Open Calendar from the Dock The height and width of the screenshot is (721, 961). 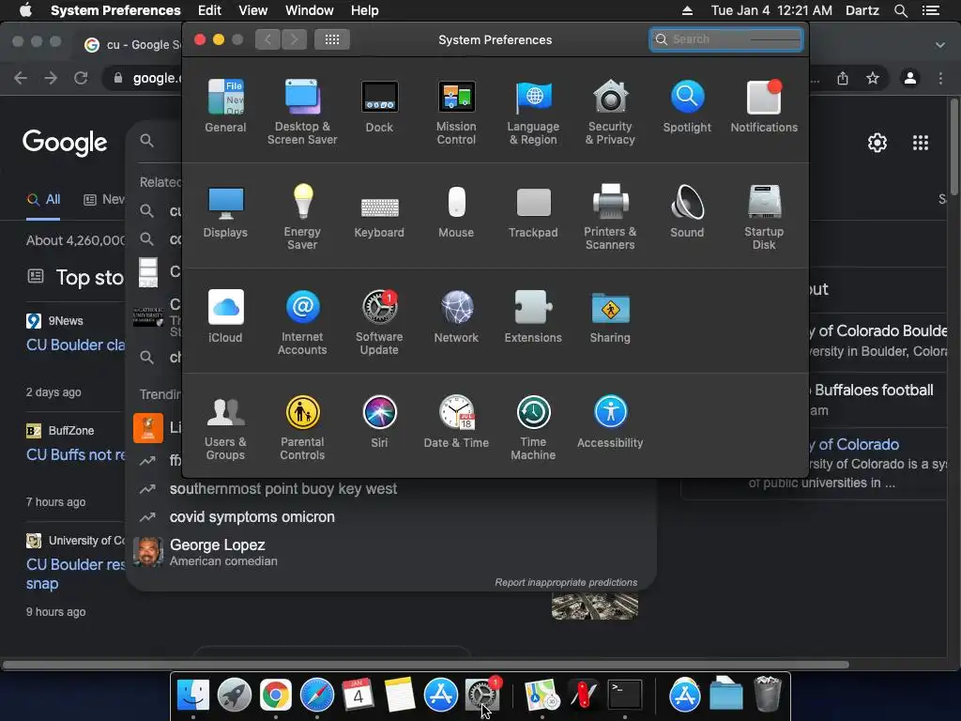[x=358, y=695]
